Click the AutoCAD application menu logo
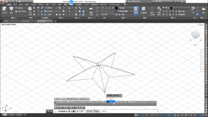The image size is (208, 117). [2, 2]
